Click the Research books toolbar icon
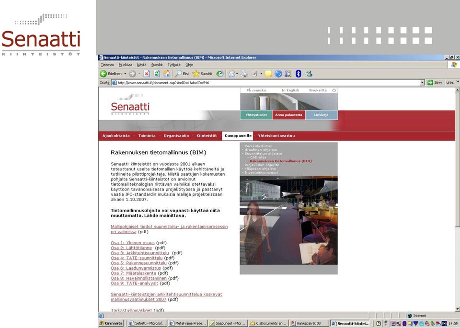 coord(288,74)
